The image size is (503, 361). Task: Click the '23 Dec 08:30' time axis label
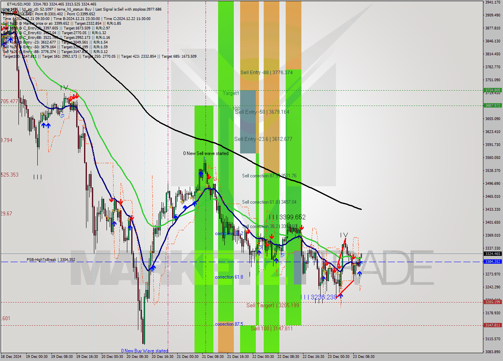[x=363, y=357]
